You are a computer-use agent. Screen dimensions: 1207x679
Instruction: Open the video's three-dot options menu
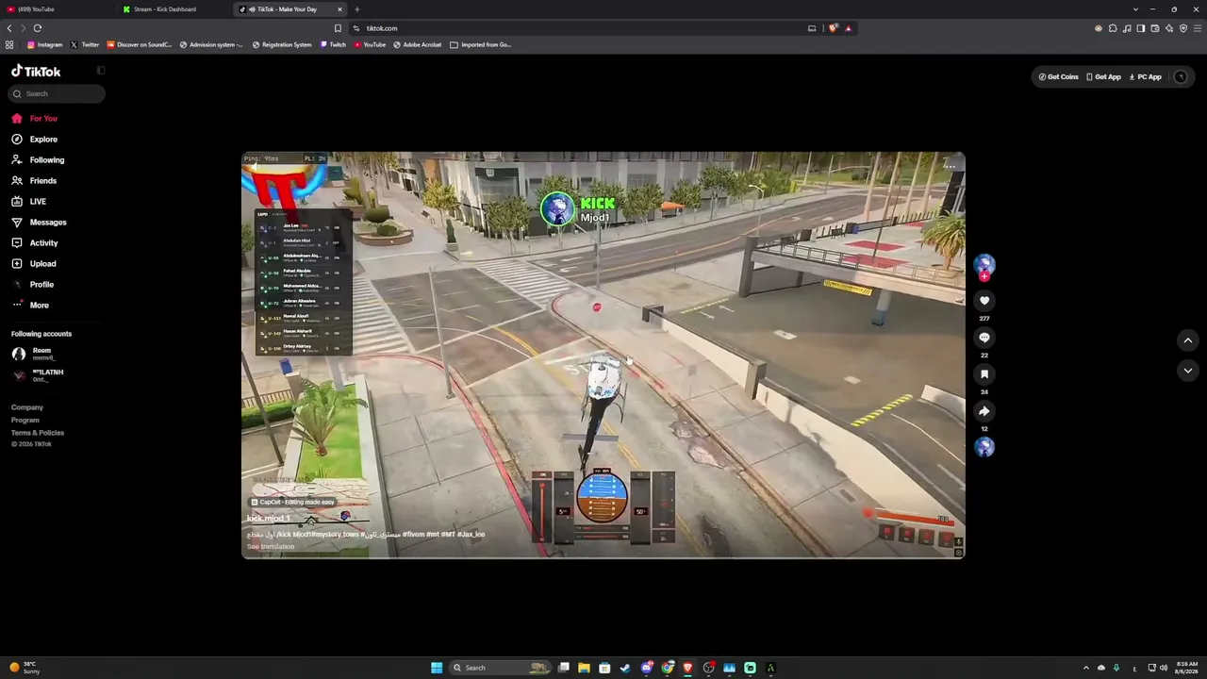coord(950,166)
